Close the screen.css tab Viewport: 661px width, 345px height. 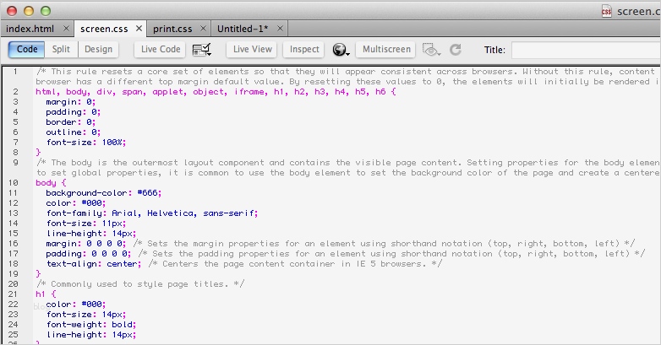(139, 29)
